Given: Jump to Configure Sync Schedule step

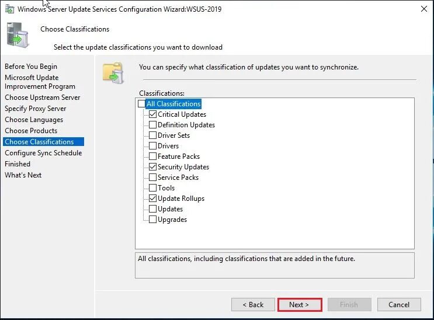Looking at the screenshot, I should (43, 153).
